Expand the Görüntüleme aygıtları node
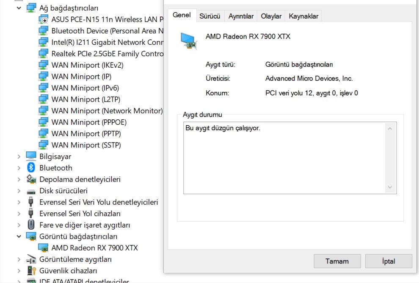The width and height of the screenshot is (419, 283). [x=19, y=259]
